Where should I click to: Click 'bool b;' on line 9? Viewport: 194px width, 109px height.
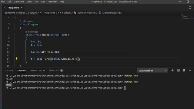click(x=36, y=42)
